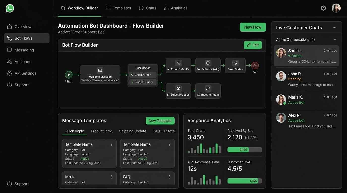Open Messaging in the sidebar
This screenshot has width=347, height=193.
(26, 50)
